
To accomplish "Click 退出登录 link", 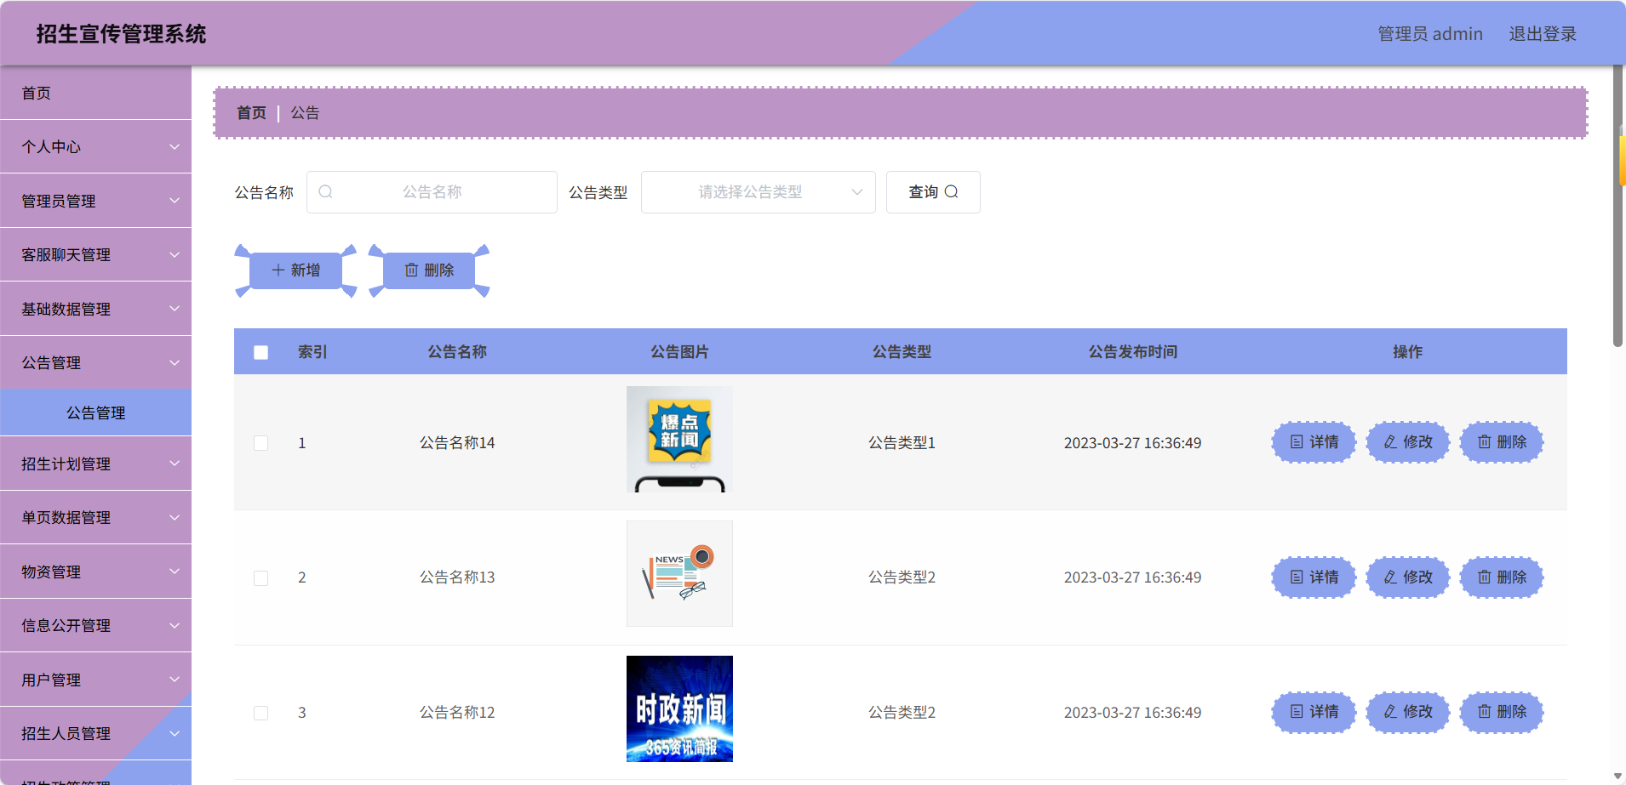I will point(1543,34).
